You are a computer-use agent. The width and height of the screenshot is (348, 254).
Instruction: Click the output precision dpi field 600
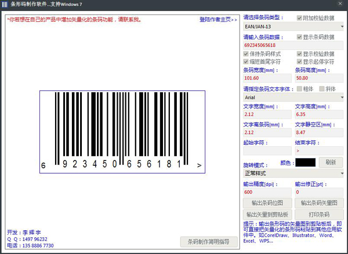(267, 192)
